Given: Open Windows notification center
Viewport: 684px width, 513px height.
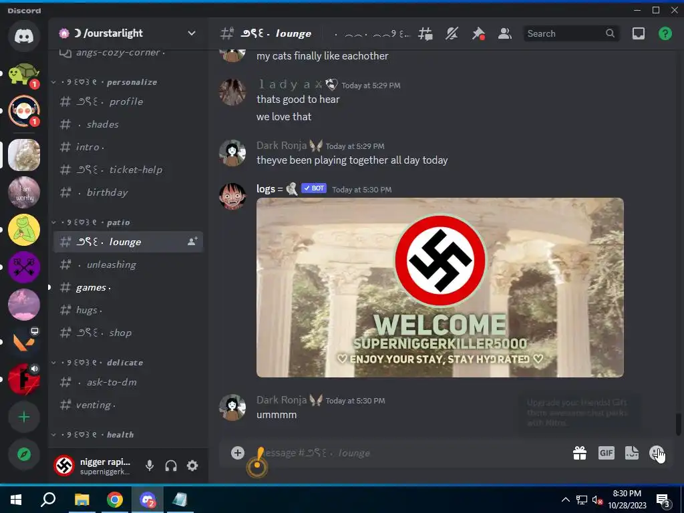Looking at the screenshot, I should [663, 500].
